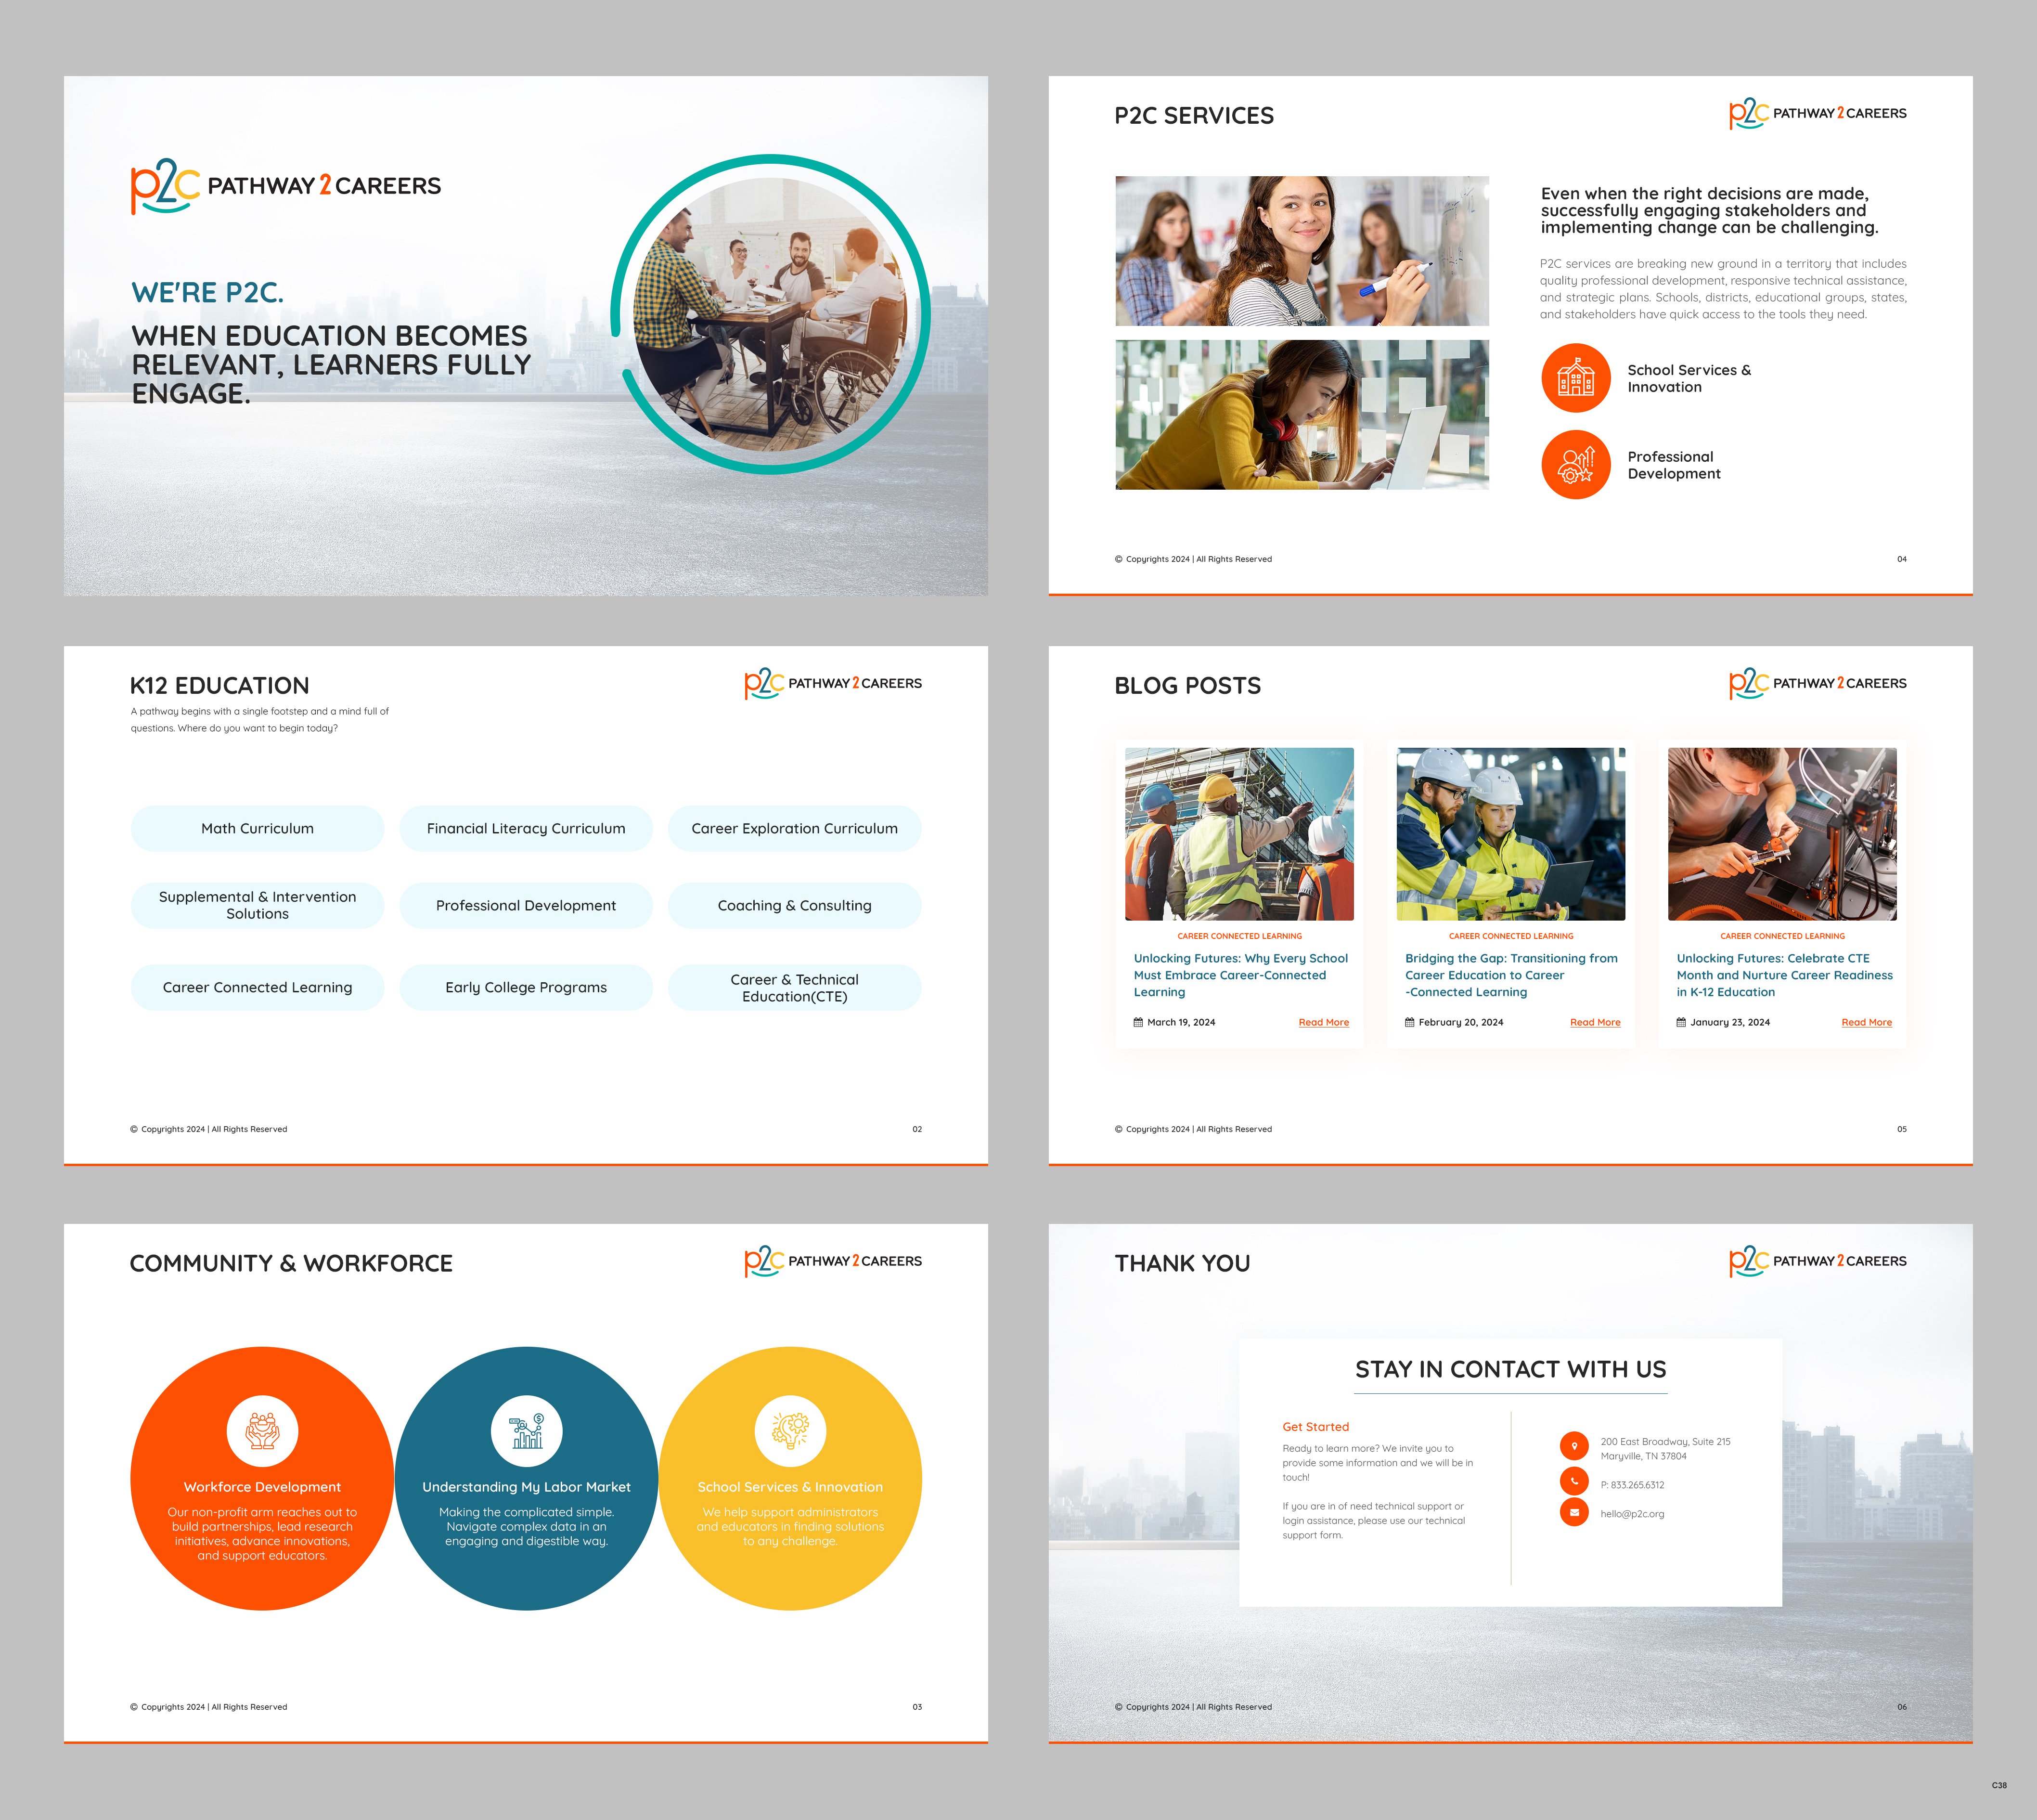
Task: Click the phone icon next to 833.265.6312
Action: [x=1574, y=1483]
